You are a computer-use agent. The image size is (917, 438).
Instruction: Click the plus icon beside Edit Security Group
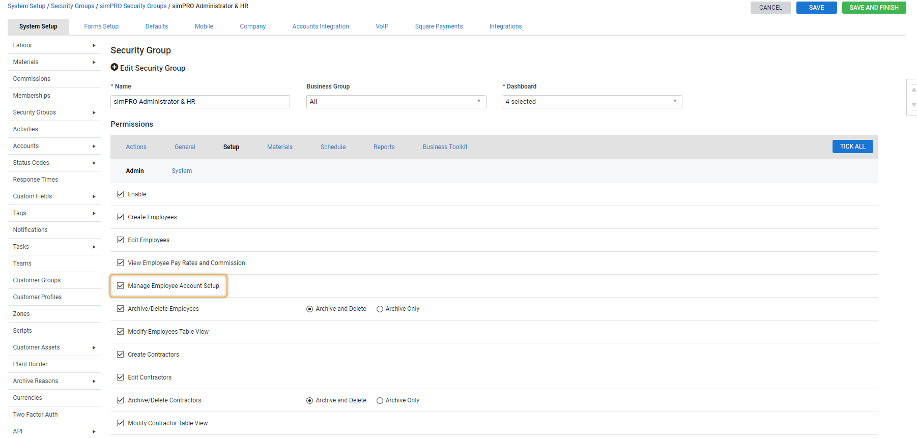pos(114,67)
